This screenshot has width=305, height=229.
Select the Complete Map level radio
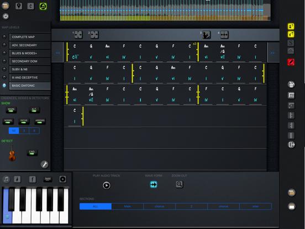pyautogui.click(x=4, y=37)
